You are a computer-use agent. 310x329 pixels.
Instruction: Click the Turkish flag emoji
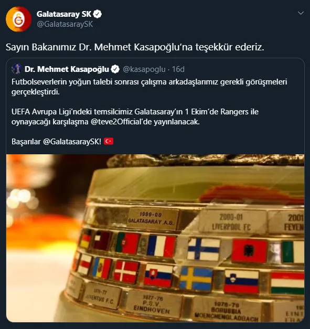(x=109, y=141)
